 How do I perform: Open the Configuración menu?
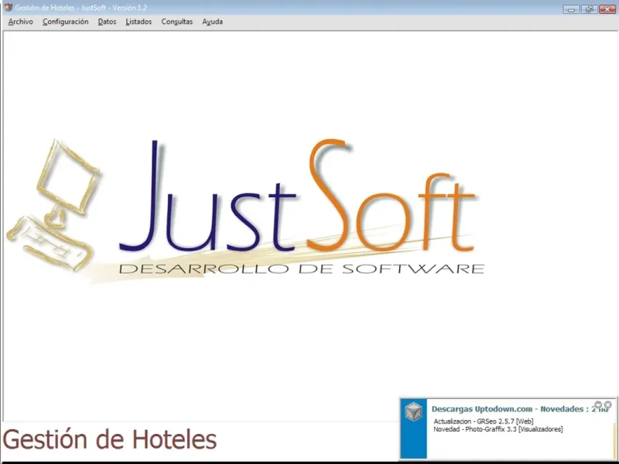pos(66,22)
